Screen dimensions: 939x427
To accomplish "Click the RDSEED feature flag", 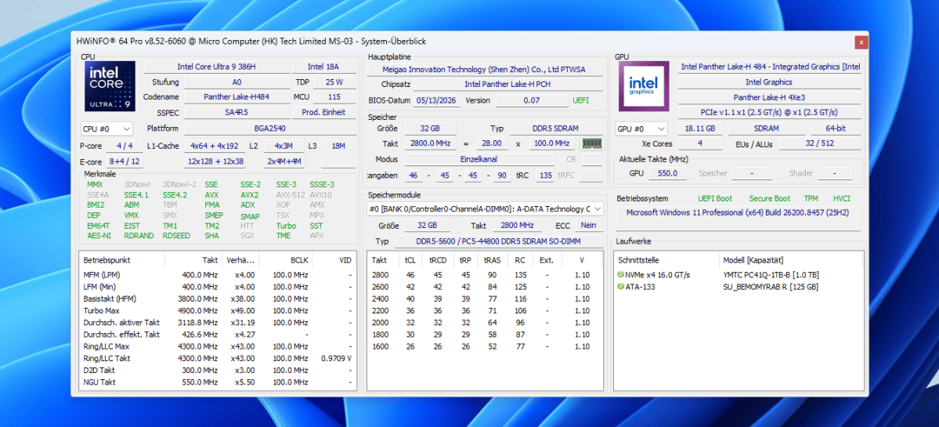I will pyautogui.click(x=176, y=235).
